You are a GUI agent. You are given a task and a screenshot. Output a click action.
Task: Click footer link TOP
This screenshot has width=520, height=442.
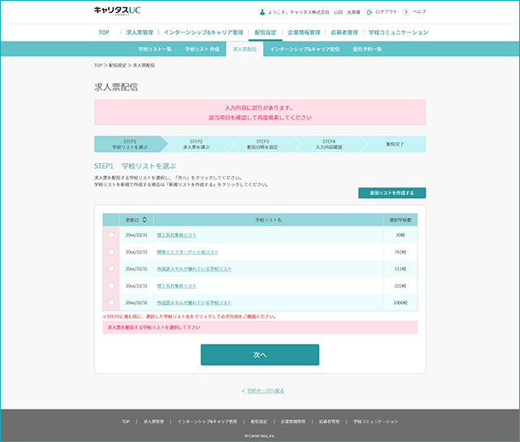[x=126, y=422]
